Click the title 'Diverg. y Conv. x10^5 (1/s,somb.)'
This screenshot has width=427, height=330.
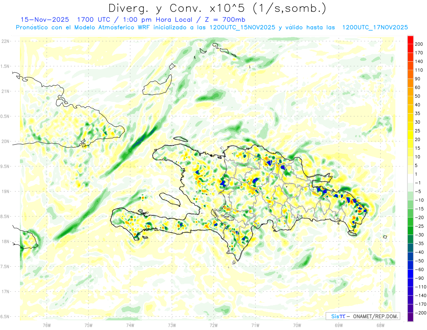click(x=217, y=8)
